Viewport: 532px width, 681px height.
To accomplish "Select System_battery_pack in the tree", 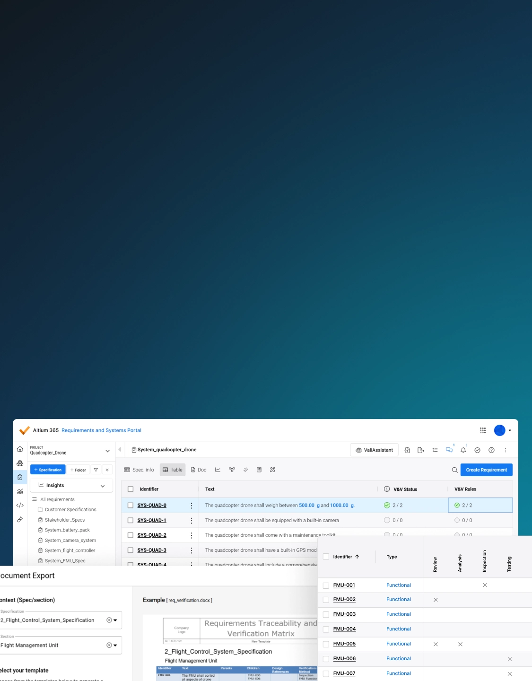I will [x=67, y=530].
